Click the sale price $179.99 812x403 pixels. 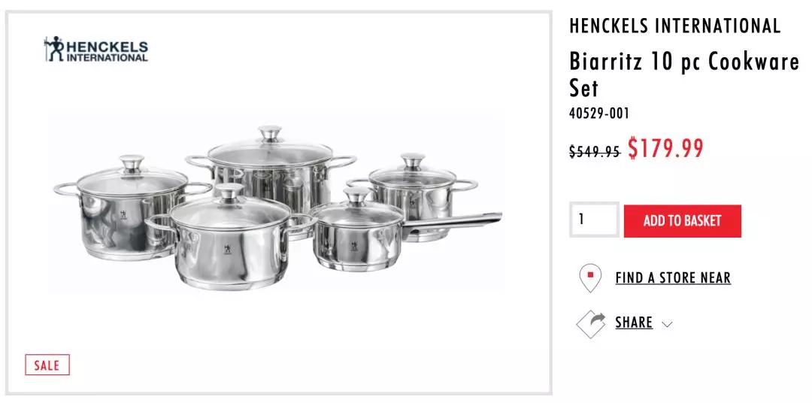click(665, 148)
